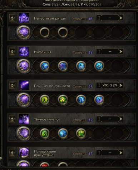Click the Тёмное чучело skill icon
The image size is (138, 170).
pyautogui.click(x=24, y=119)
